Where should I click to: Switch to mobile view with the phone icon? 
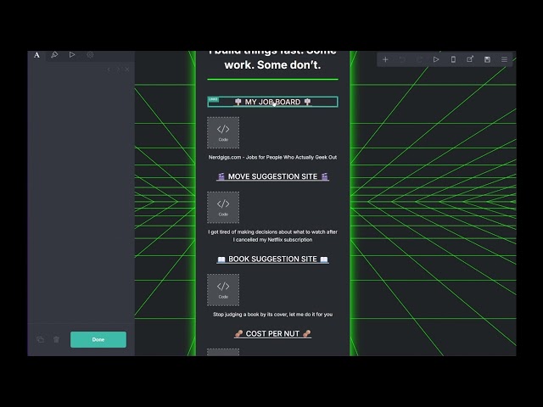tap(453, 59)
